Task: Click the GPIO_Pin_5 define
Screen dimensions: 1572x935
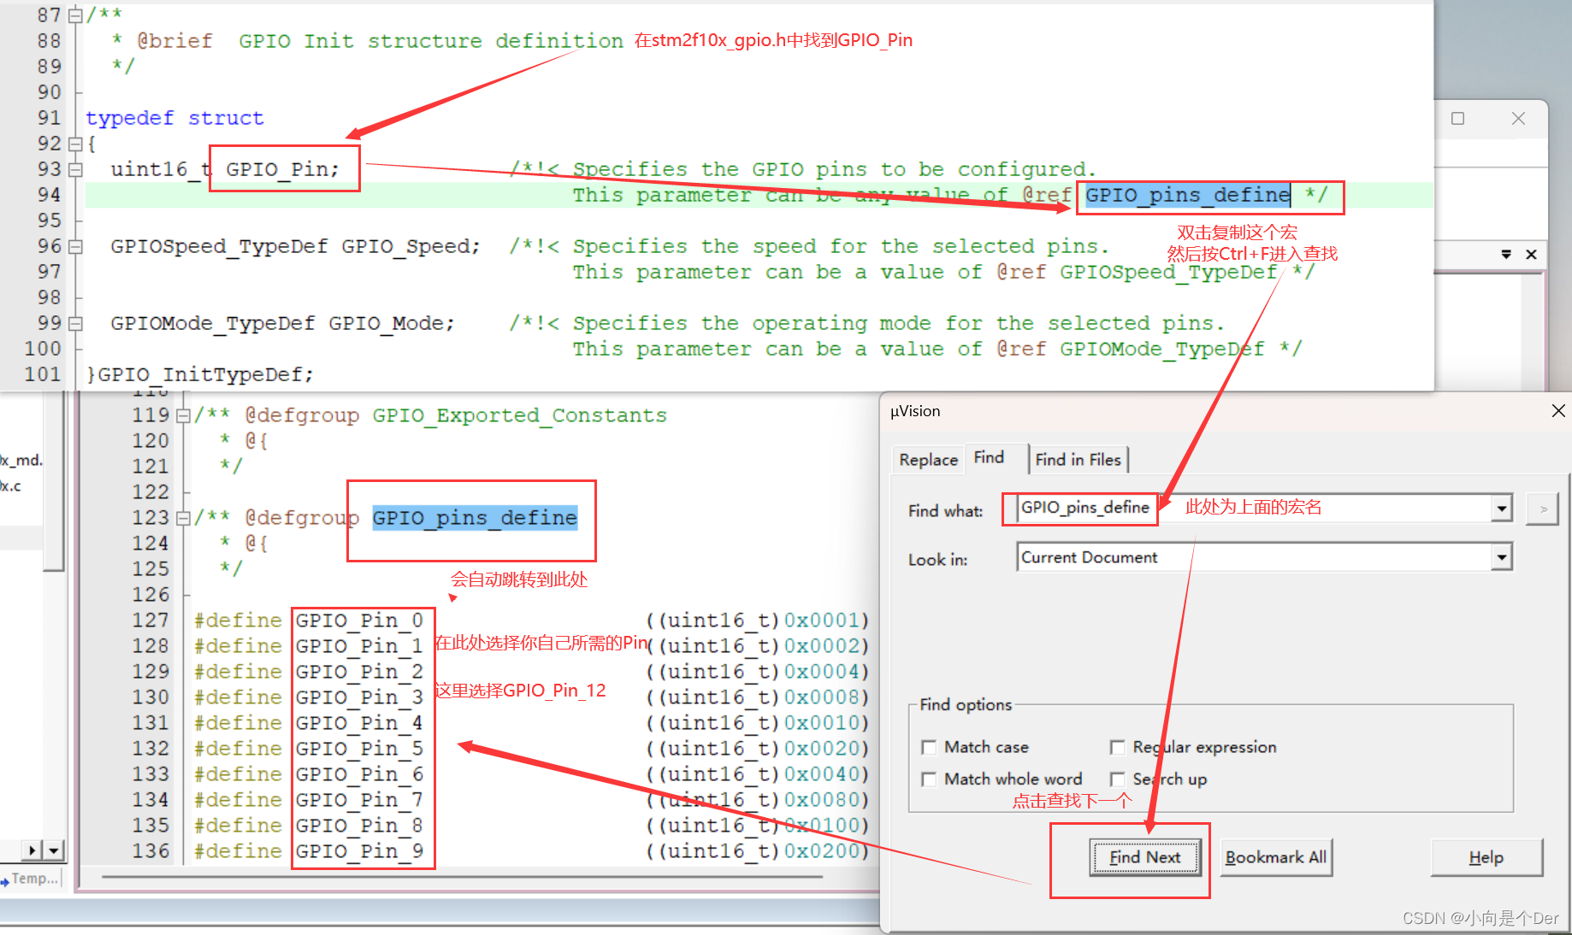Action: pos(359,749)
